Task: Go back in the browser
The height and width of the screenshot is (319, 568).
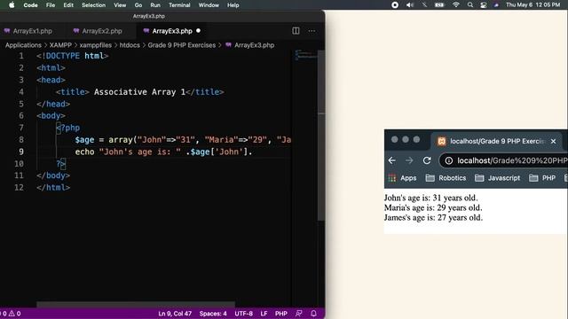Action: (392, 160)
